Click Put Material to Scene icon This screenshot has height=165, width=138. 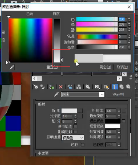pyautogui.click(x=42, y=87)
